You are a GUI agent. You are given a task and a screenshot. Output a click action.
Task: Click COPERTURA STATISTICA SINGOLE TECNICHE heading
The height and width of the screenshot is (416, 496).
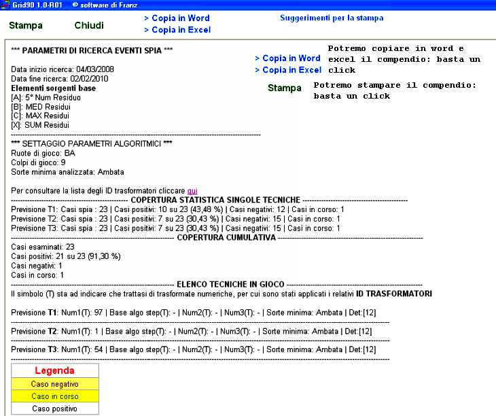coord(215,200)
